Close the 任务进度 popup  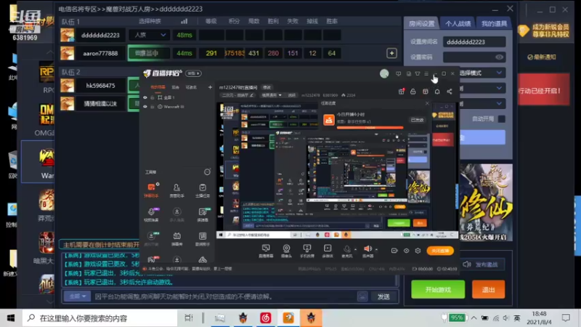click(427, 103)
